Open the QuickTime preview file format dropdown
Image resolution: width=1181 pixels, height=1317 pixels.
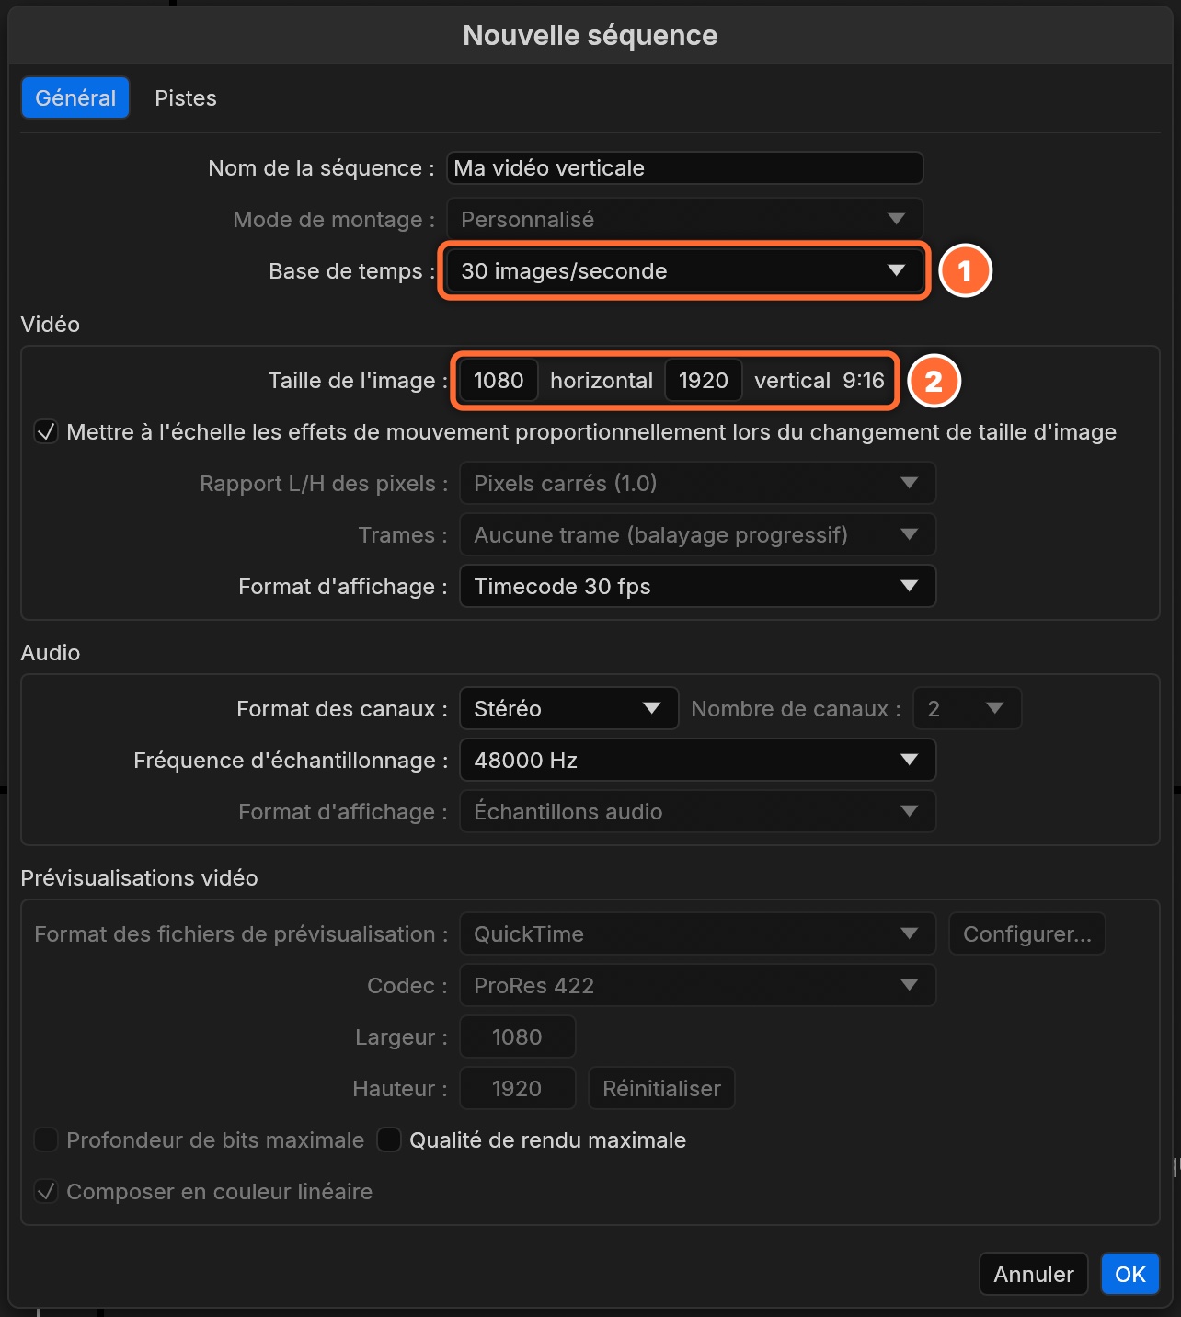(x=697, y=934)
